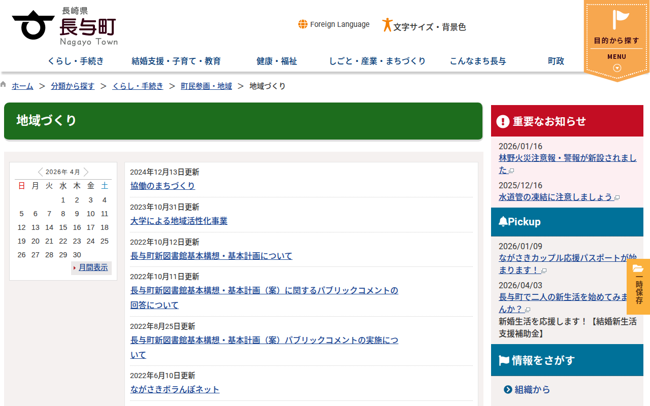Click the folder icon on 一時保存 tab
The height and width of the screenshot is (406, 650).
click(638, 268)
